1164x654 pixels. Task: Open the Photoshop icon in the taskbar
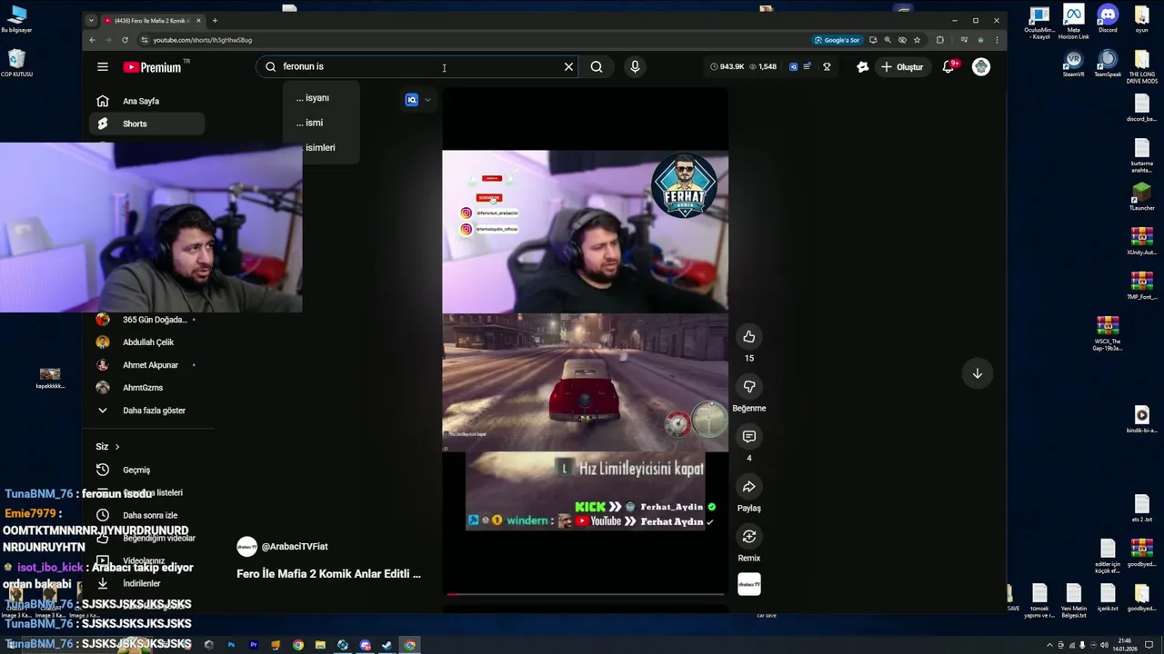[x=231, y=645]
